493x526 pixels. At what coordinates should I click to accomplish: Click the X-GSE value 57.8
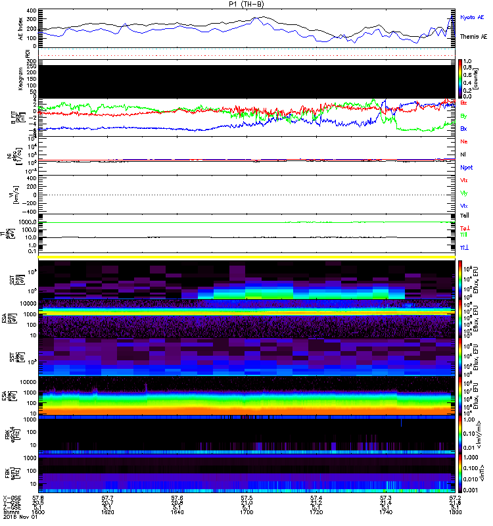click(x=38, y=498)
